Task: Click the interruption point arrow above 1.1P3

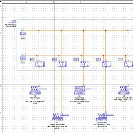Action: pyautogui.click(x=22, y=31)
